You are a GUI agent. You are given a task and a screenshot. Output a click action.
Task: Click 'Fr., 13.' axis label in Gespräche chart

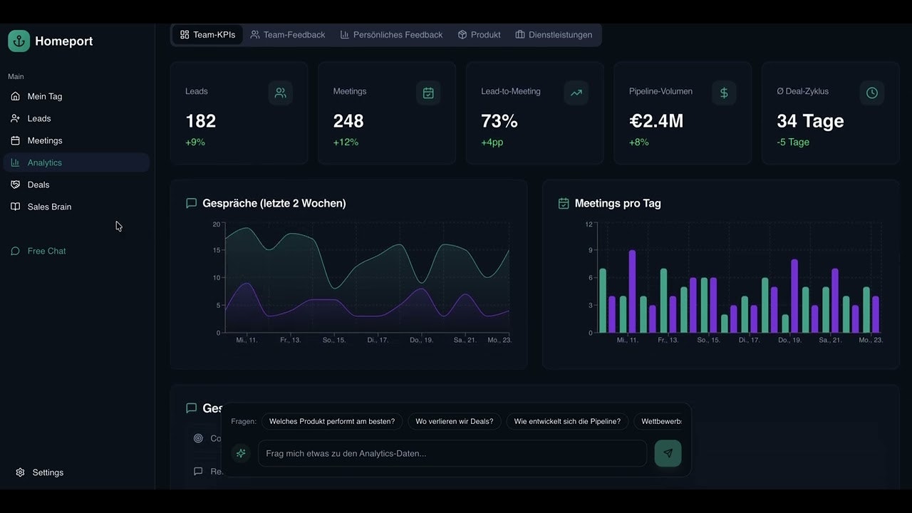(x=291, y=340)
